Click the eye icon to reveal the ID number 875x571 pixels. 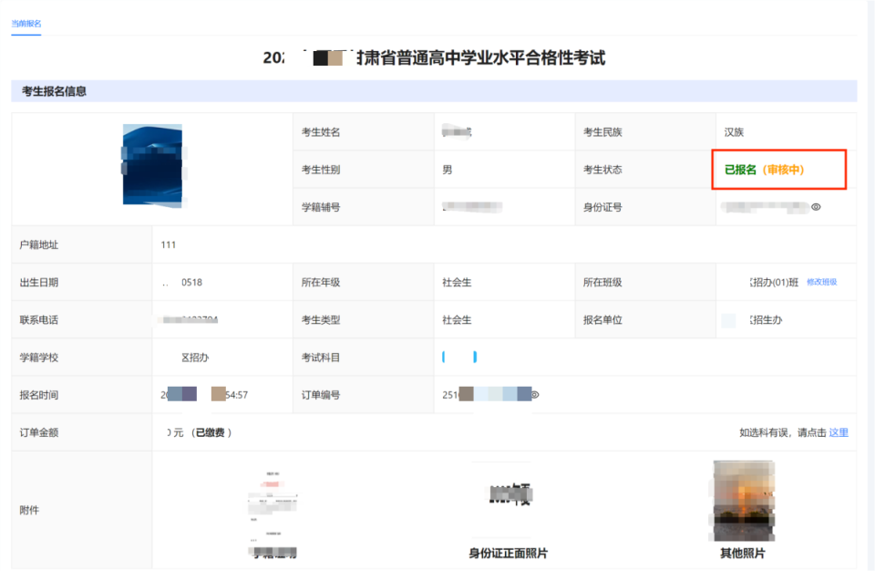click(816, 207)
